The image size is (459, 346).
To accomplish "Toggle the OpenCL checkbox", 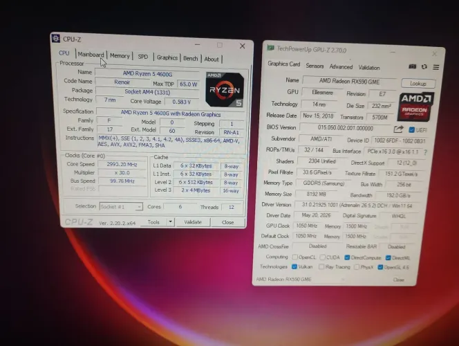I will click(294, 257).
